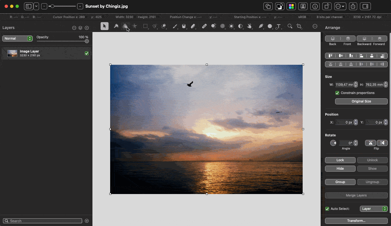
Task: Open the info button in title bar
Action: tap(315, 6)
